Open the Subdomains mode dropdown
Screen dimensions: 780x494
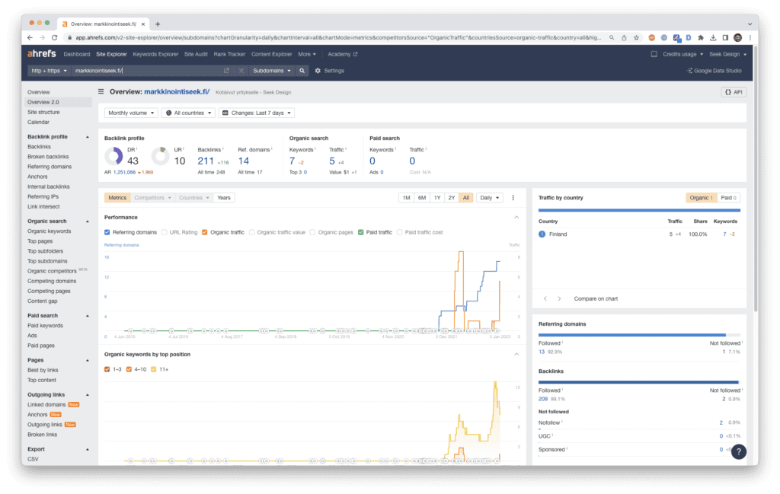click(272, 71)
